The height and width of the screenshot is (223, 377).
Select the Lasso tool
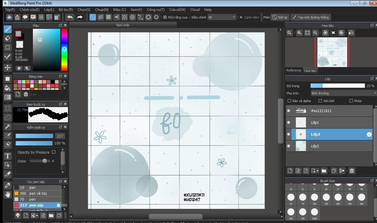tap(8, 117)
